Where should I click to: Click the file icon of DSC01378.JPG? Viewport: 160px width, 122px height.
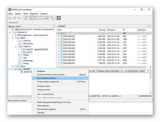click(x=61, y=42)
